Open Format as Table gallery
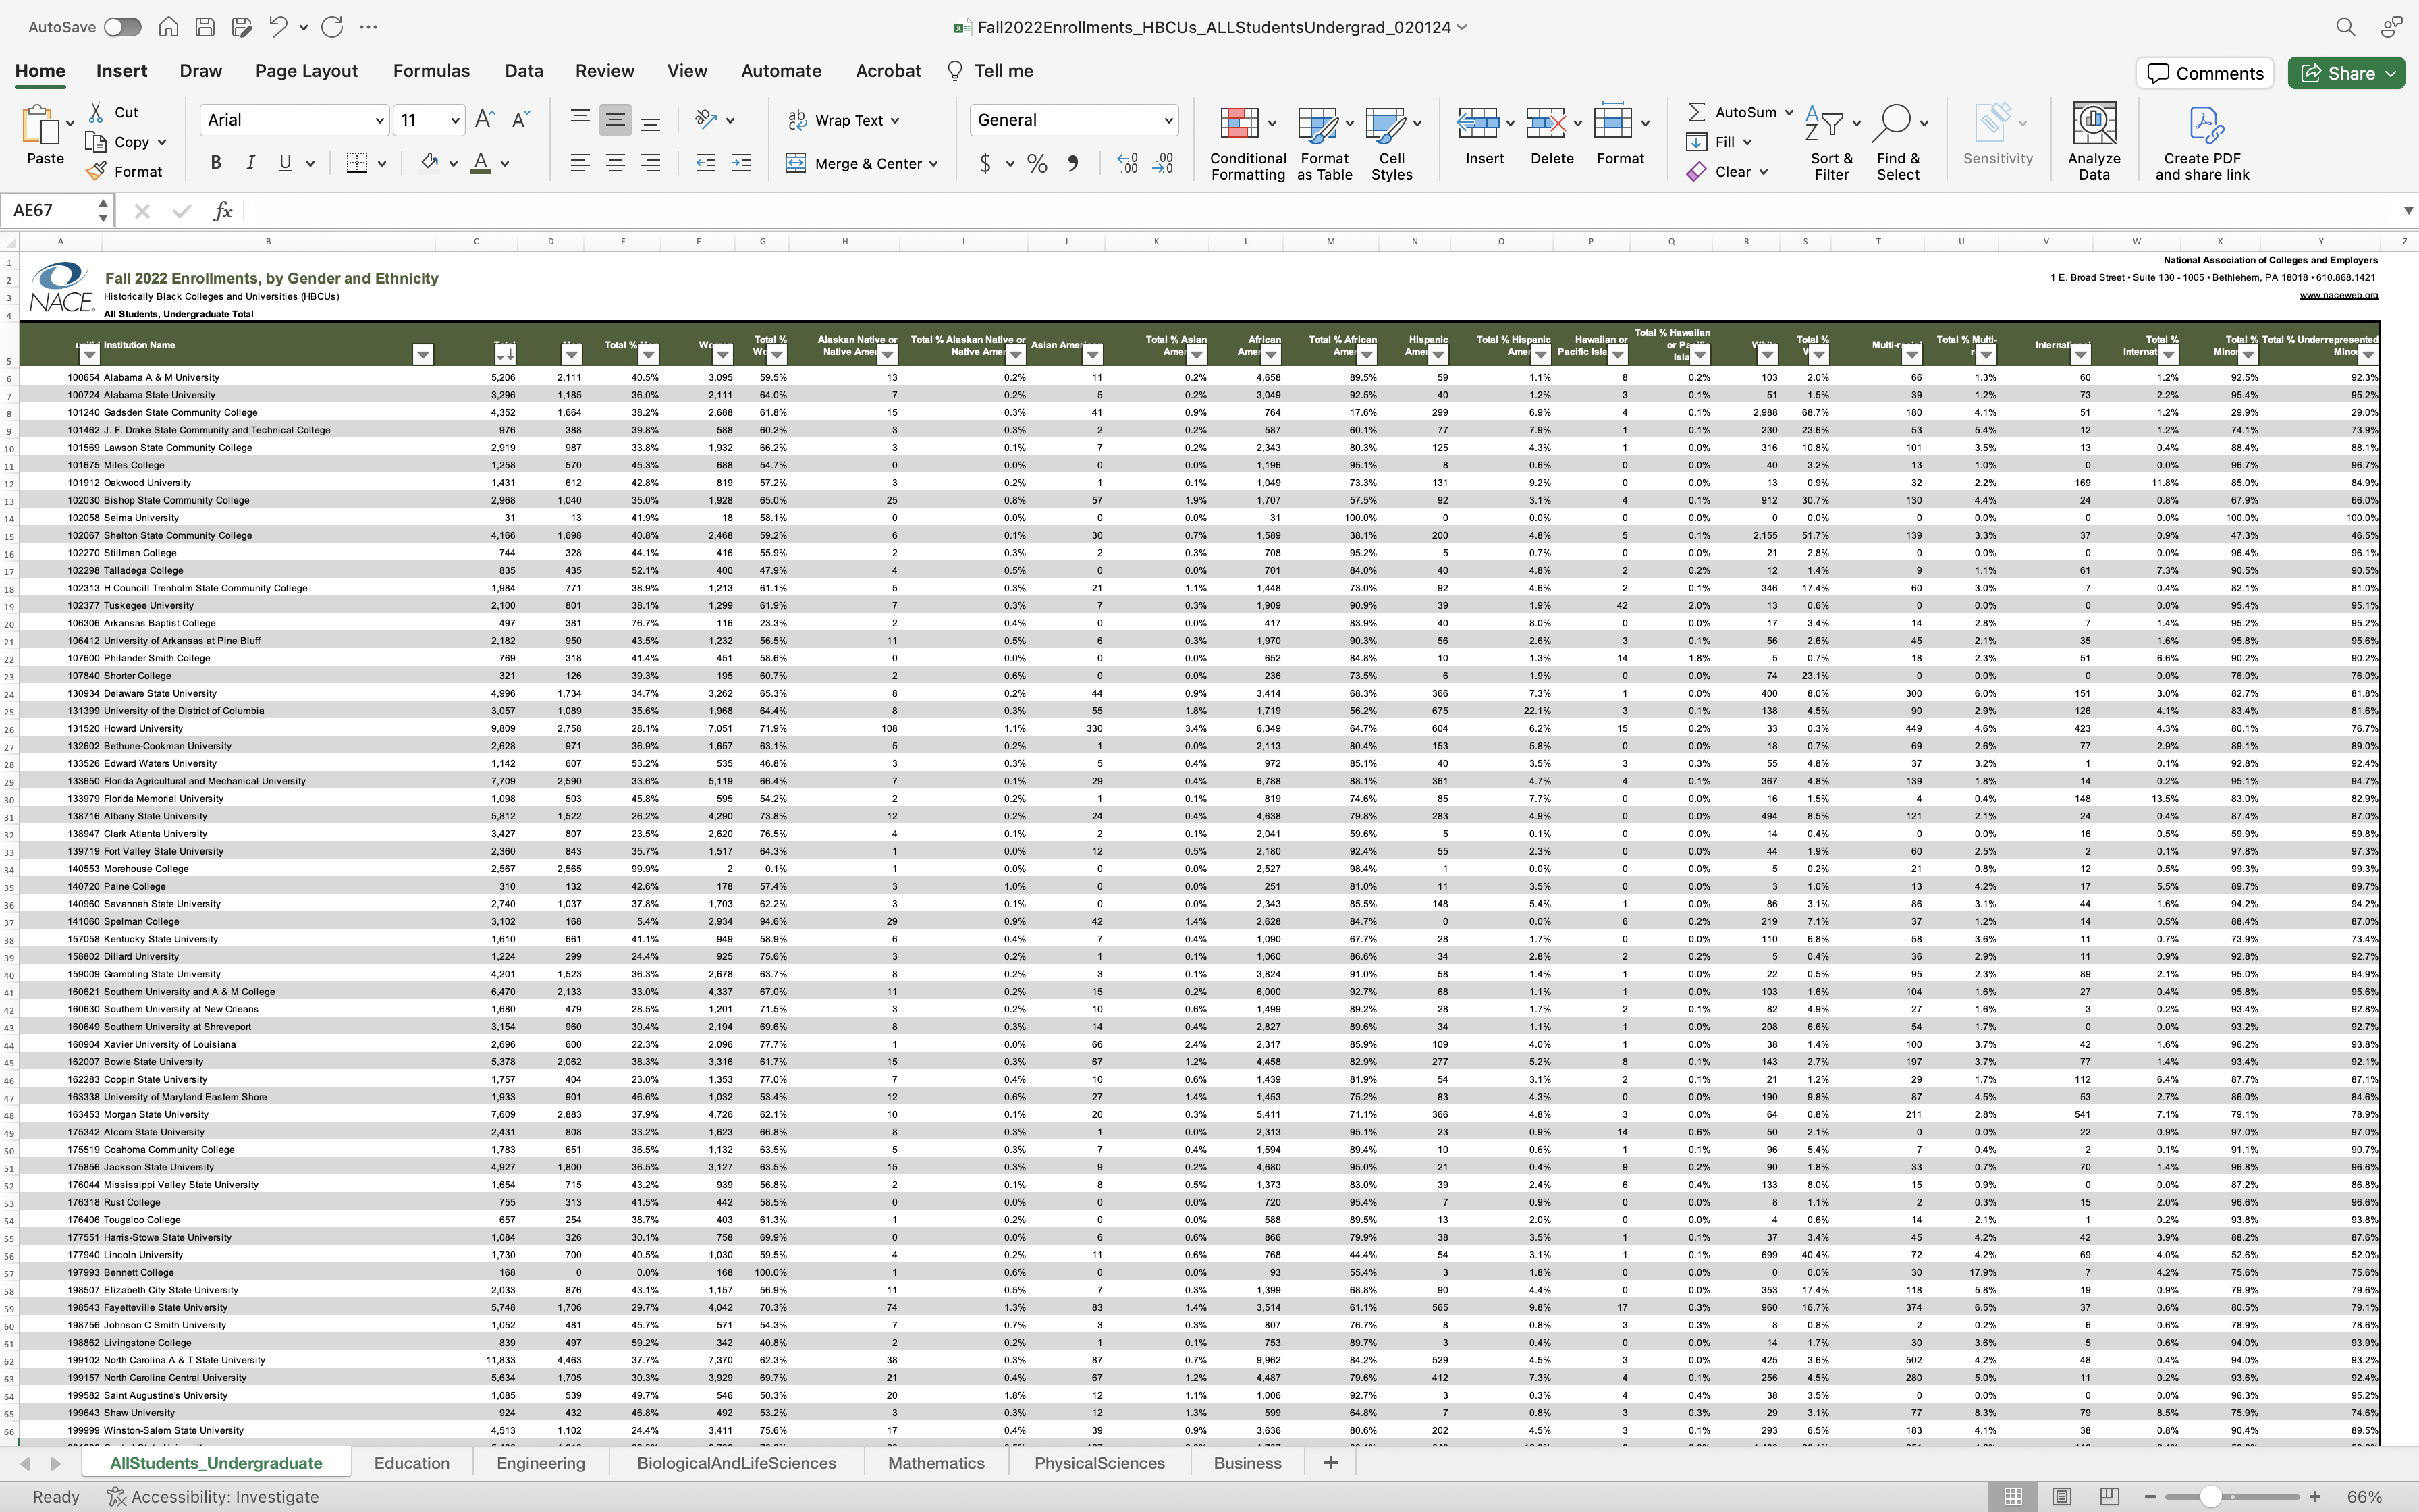This screenshot has height=1512, width=2419. 1324,143
